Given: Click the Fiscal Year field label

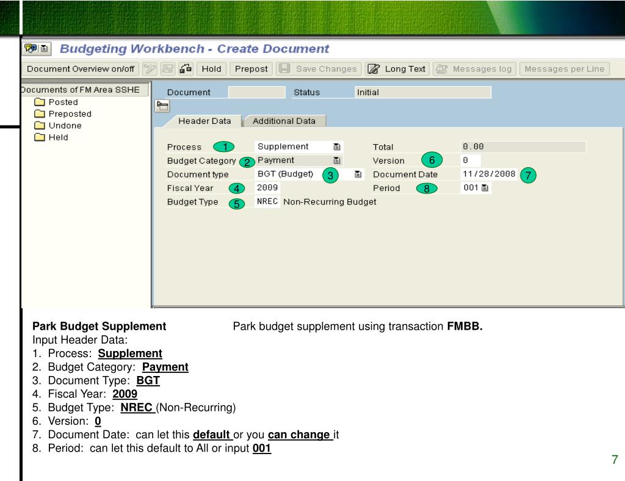Looking at the screenshot, I should click(x=190, y=188).
